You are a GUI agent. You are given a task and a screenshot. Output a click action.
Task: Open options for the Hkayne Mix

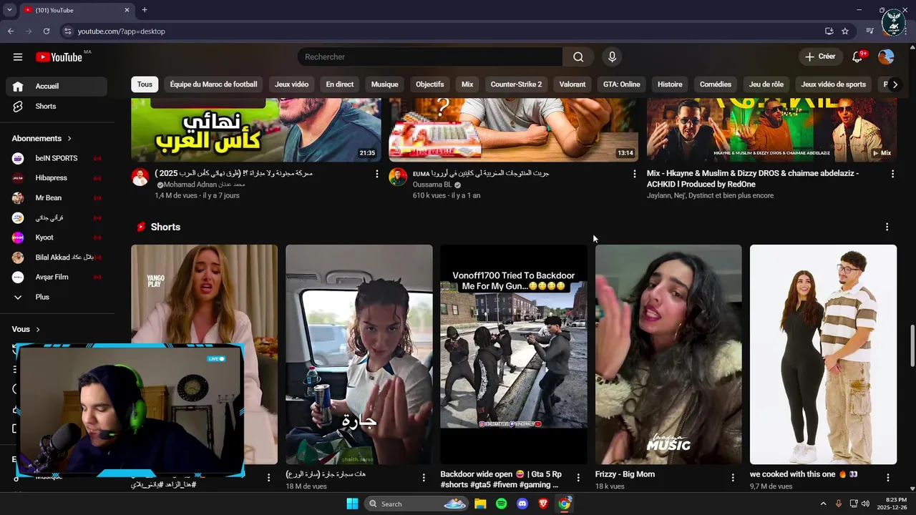pyautogui.click(x=892, y=174)
